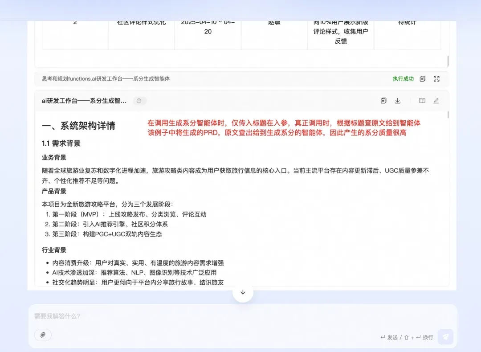Expand the tool call panel to fullscreen
The height and width of the screenshot is (352, 481).
tap(436, 79)
